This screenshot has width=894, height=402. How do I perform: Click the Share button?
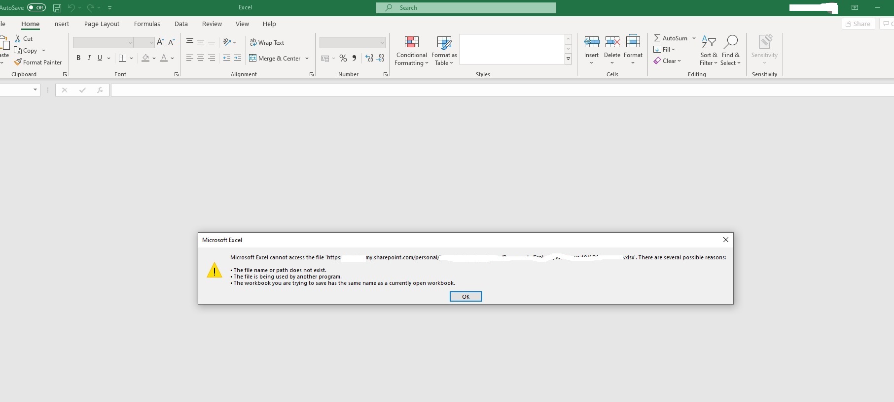858,24
